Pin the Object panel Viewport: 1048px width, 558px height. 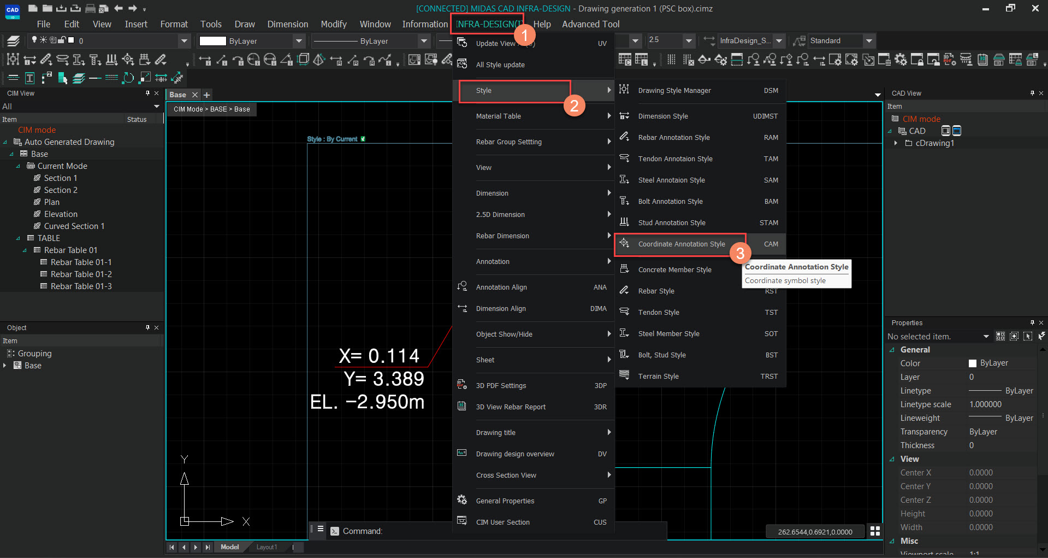147,327
